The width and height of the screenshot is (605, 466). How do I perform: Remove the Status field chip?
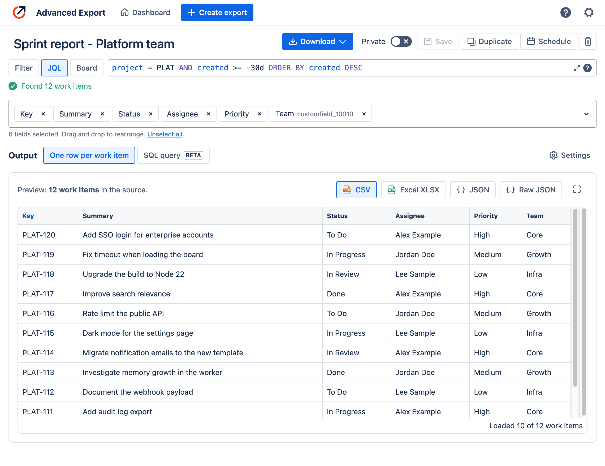(x=151, y=114)
